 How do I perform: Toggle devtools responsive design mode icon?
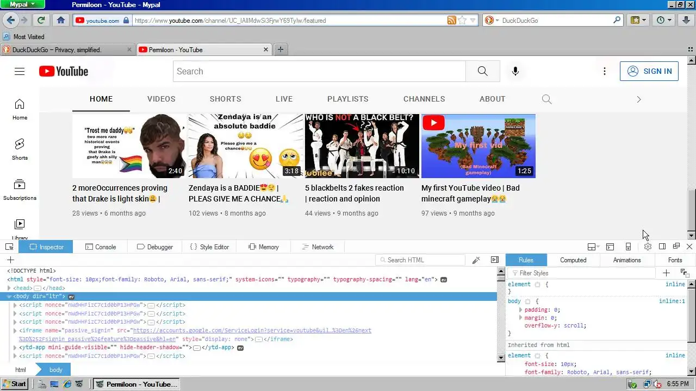(628, 247)
